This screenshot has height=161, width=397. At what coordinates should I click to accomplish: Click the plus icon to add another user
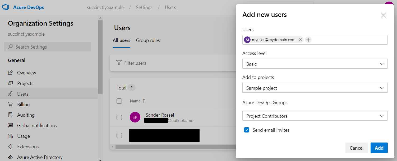tap(308, 40)
